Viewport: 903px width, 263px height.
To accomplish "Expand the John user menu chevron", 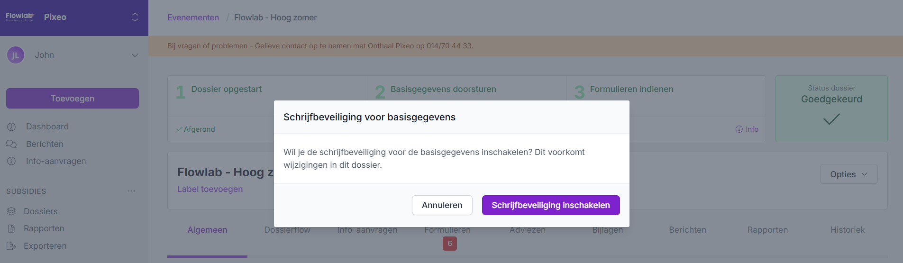I will click(135, 55).
